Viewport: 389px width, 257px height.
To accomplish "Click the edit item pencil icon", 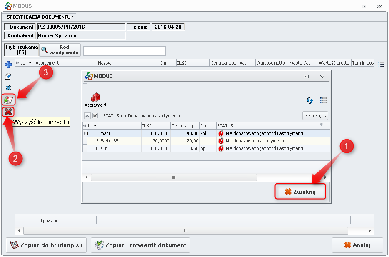I will (8, 76).
